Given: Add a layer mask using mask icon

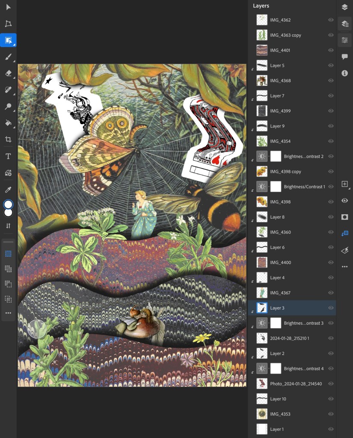Looking at the screenshot, I should [344, 217].
